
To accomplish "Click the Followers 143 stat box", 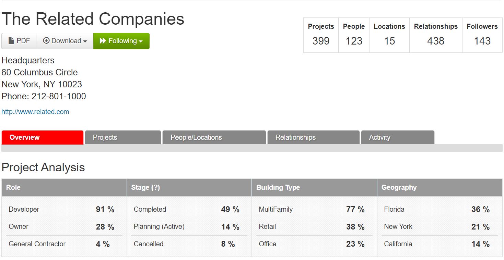I will coord(482,35).
